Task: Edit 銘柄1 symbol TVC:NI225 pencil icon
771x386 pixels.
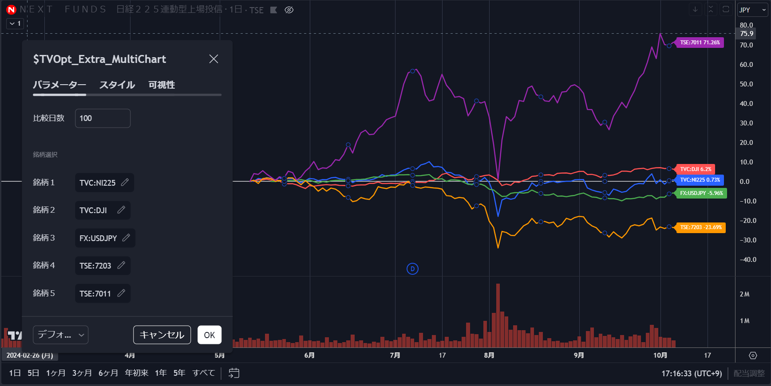Action: pos(125,182)
